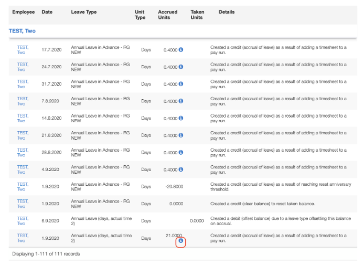Click the Date column header
Viewport: 363px width, 266px height.
[47, 12]
